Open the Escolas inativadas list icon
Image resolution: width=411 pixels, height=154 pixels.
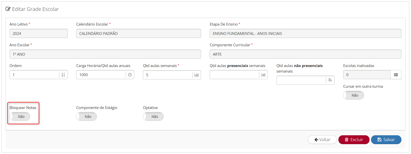(396, 75)
